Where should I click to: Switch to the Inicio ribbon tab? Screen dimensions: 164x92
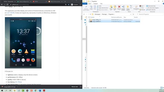pyautogui.click(x=90, y=4)
